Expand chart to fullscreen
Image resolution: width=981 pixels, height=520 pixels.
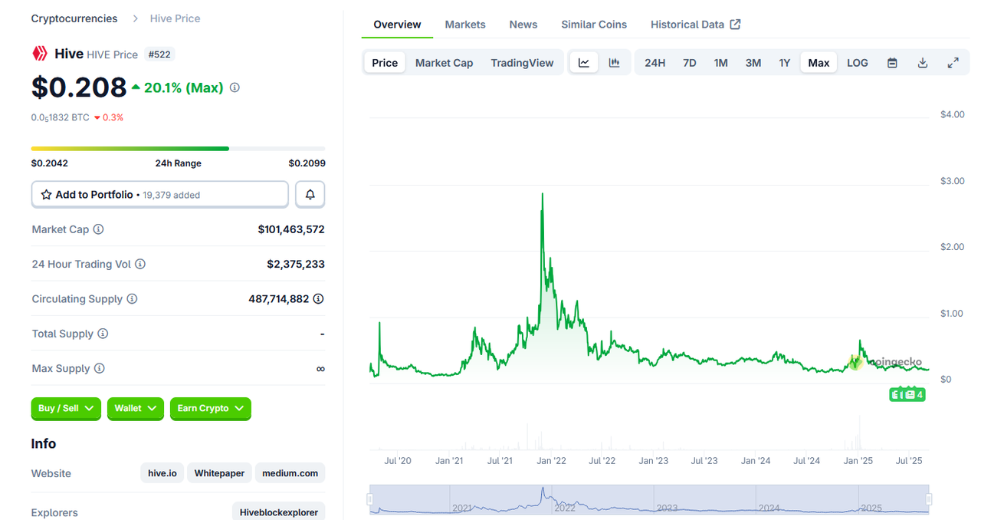[x=953, y=63]
